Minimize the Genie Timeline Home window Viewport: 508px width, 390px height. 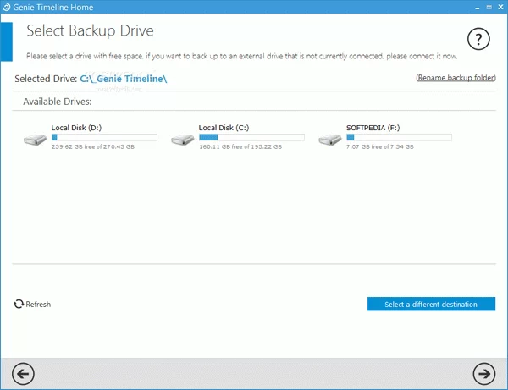click(478, 8)
